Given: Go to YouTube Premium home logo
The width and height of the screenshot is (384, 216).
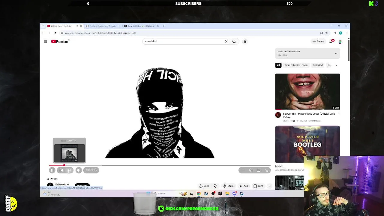Looking at the screenshot, I should coord(60,41).
